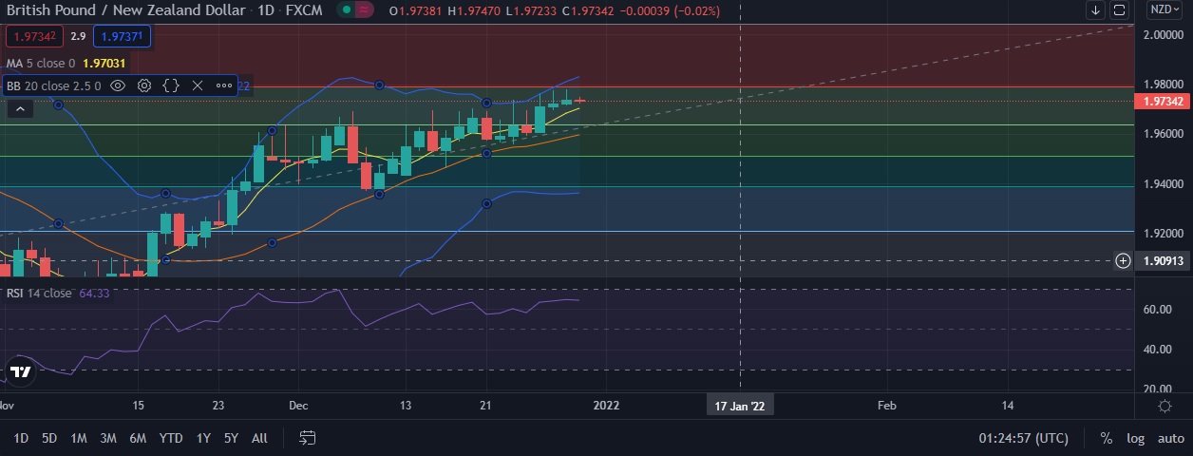
Task: Click the current price label 1.97342
Action: point(1162,101)
